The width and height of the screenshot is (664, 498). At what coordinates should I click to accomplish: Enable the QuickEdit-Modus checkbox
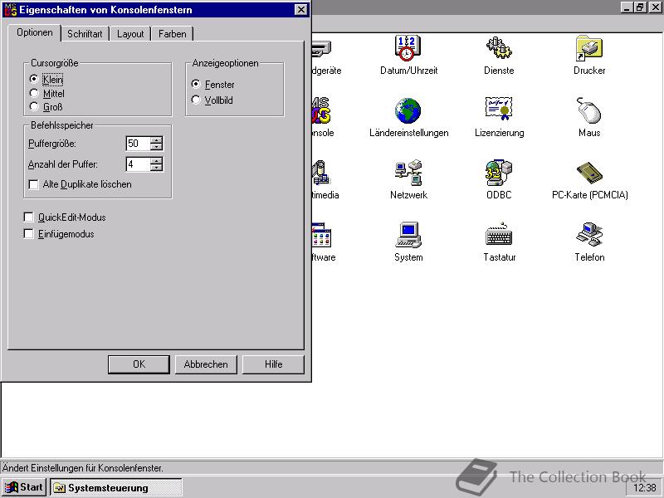click(x=28, y=217)
